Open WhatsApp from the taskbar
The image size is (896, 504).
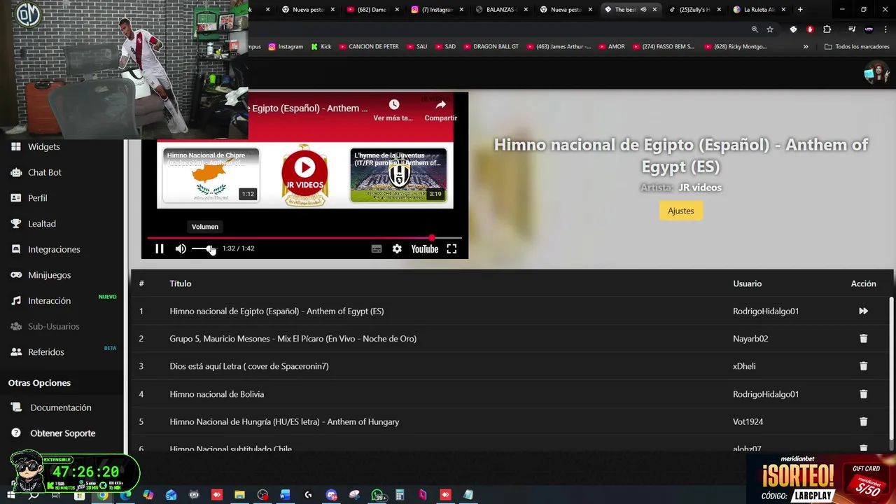click(x=378, y=495)
